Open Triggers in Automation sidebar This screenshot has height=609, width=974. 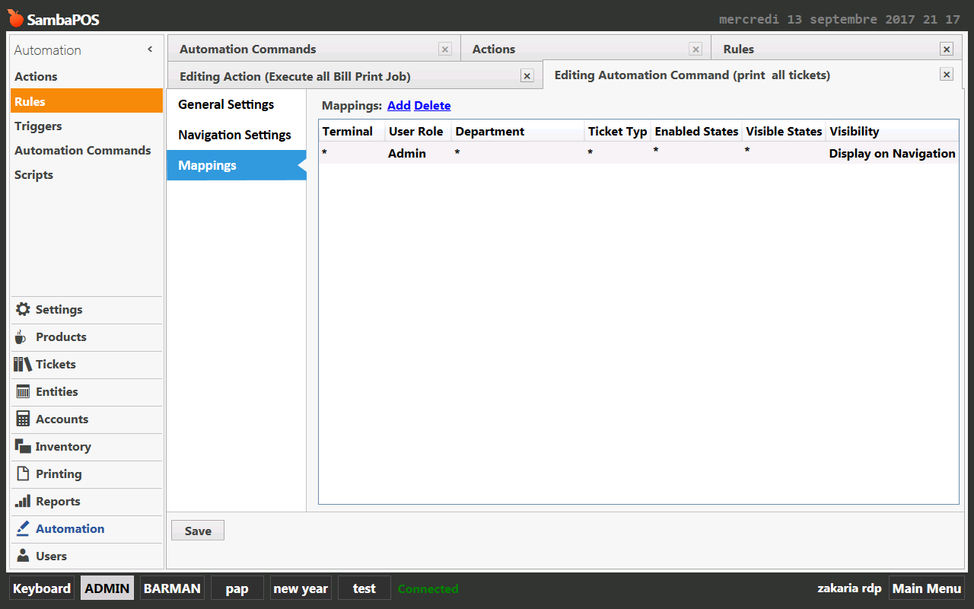[38, 126]
